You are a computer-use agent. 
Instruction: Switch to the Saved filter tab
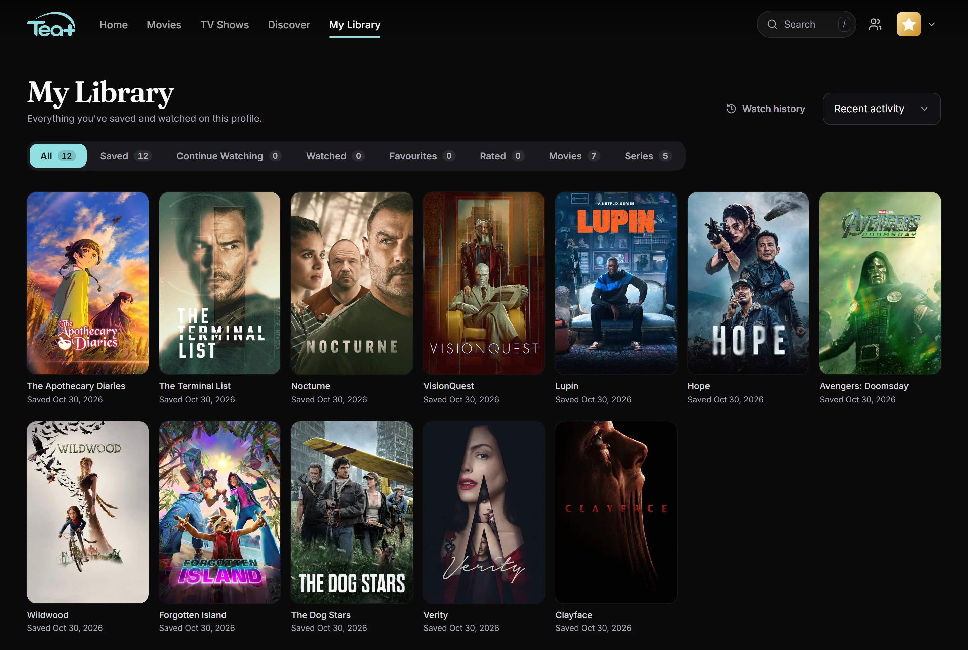[x=126, y=156]
